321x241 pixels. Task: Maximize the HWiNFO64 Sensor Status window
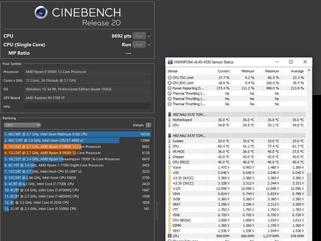click(291, 62)
